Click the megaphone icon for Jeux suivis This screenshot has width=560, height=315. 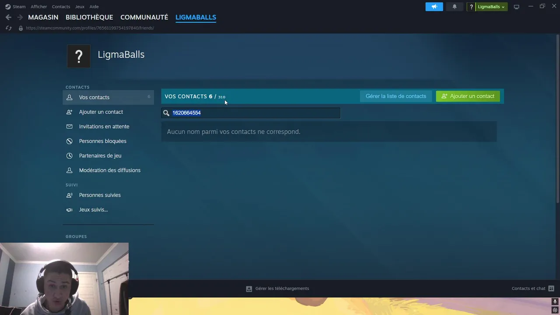pyautogui.click(x=69, y=210)
